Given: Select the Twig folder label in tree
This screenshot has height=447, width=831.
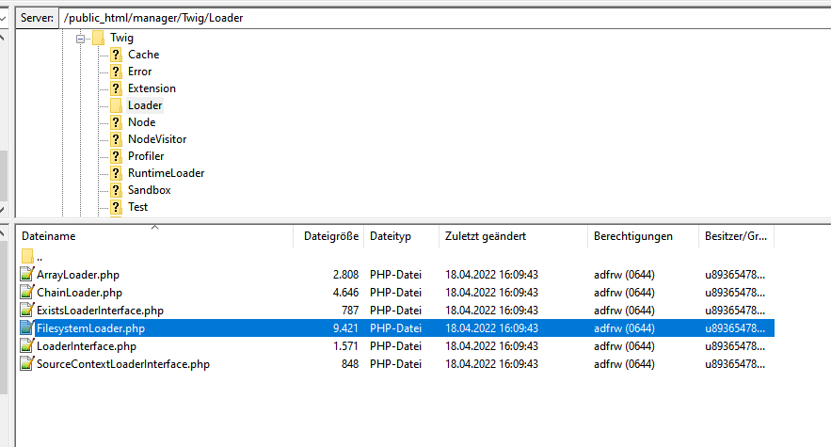Looking at the screenshot, I should [122, 38].
